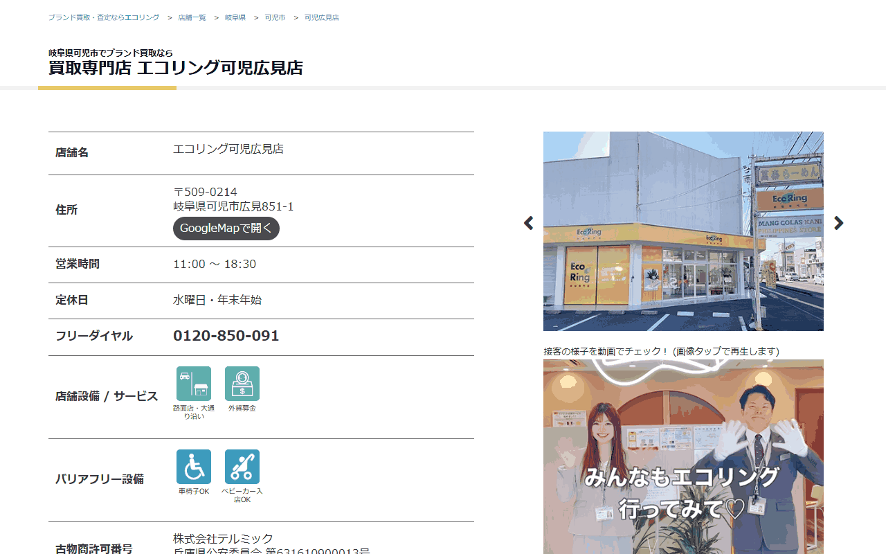Image resolution: width=886 pixels, height=554 pixels.
Task: Click the フリーダイヤル row label
Action: (94, 336)
